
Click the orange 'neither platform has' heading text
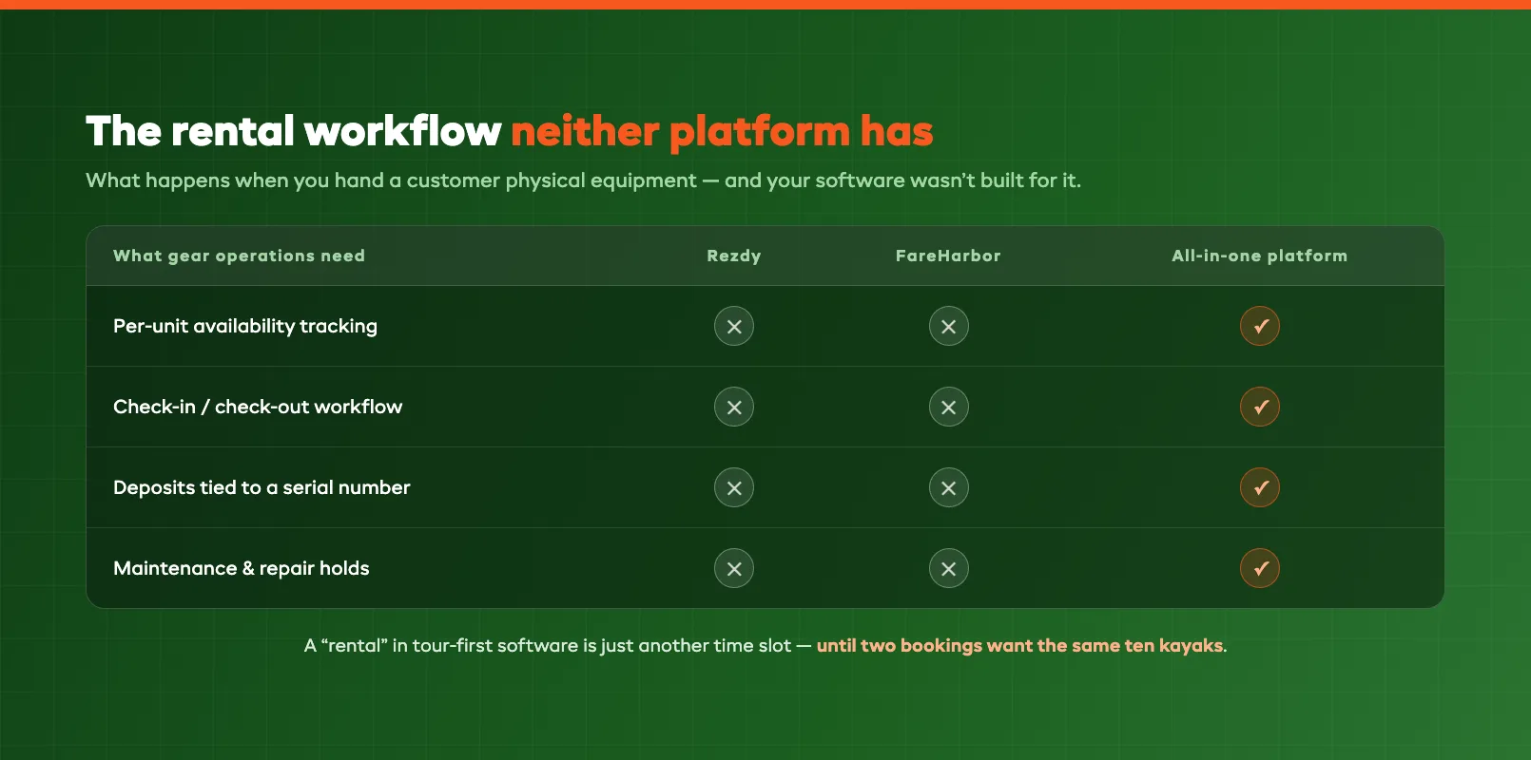722,131
